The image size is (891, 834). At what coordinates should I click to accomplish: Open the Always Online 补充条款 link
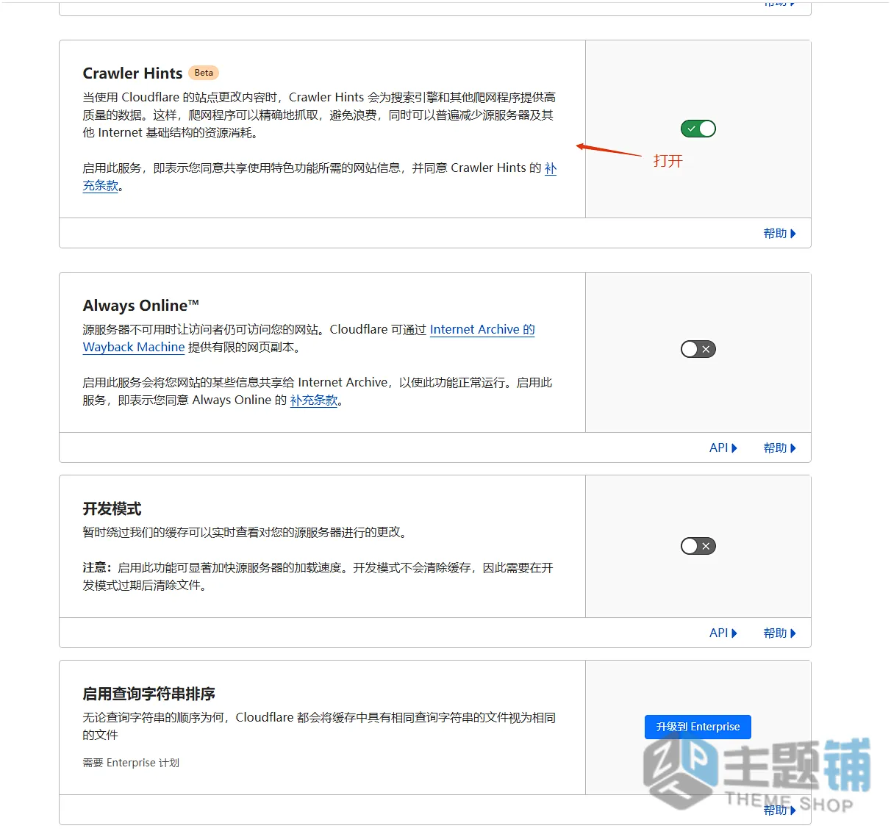coord(314,400)
